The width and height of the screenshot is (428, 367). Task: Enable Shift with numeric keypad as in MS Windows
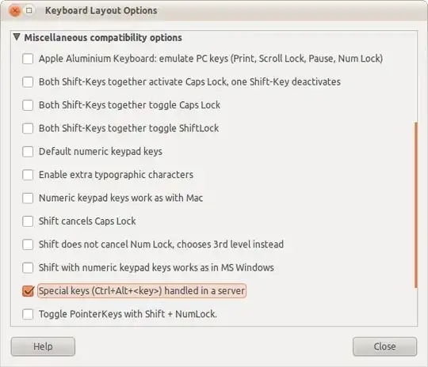point(28,267)
